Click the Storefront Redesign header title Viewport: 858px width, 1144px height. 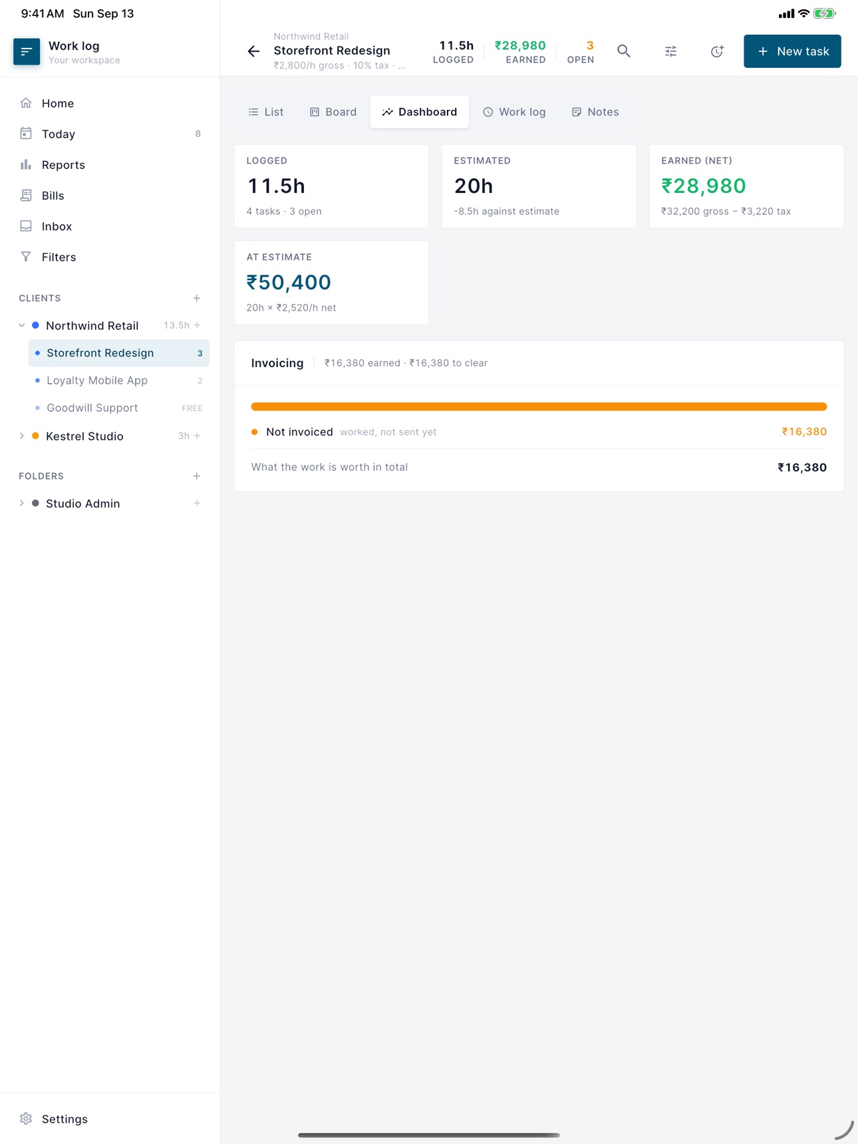332,51
